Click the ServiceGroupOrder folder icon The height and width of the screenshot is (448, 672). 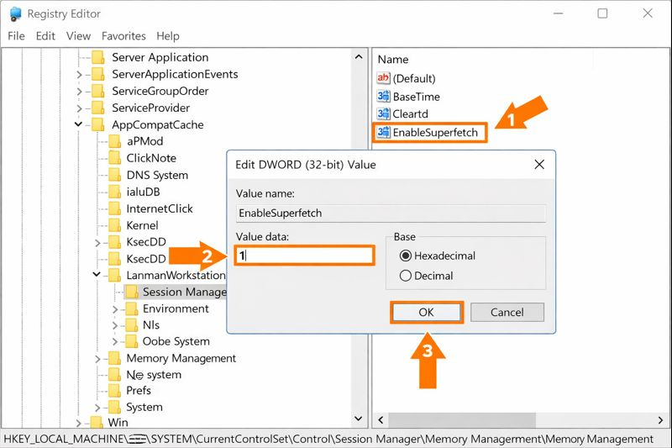click(x=98, y=91)
